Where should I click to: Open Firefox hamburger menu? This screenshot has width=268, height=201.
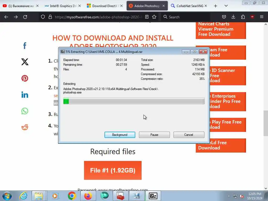click(262, 17)
